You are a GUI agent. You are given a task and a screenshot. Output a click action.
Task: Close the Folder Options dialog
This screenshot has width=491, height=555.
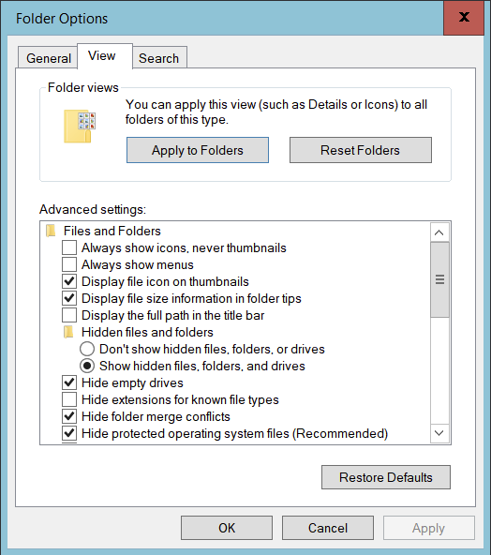point(464,17)
